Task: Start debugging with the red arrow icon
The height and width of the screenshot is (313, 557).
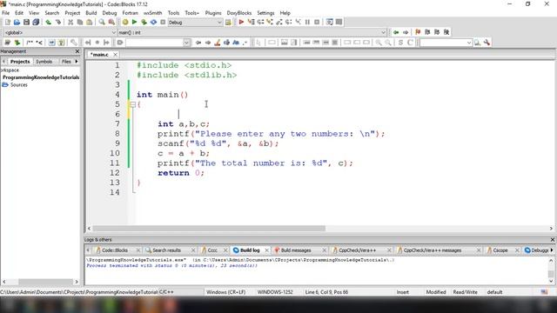Action: coord(241,23)
